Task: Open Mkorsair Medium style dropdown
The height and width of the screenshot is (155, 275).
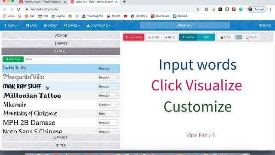Action: point(108,105)
